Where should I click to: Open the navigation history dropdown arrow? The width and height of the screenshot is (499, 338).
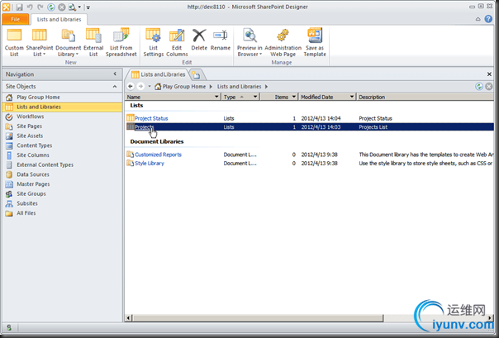[x=150, y=86]
